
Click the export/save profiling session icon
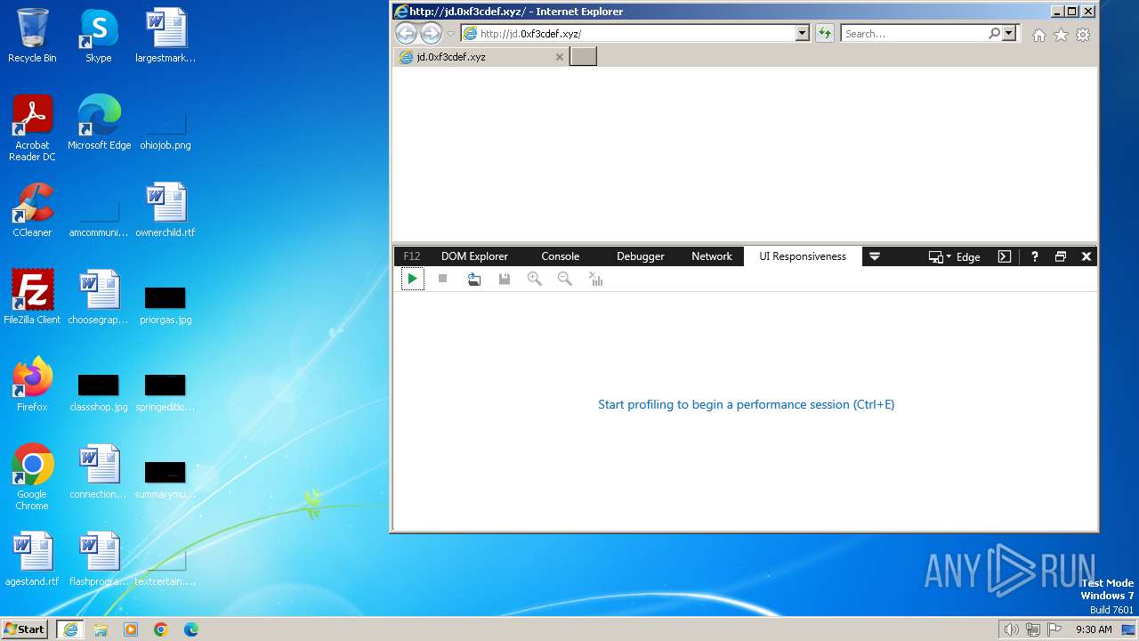click(x=504, y=279)
